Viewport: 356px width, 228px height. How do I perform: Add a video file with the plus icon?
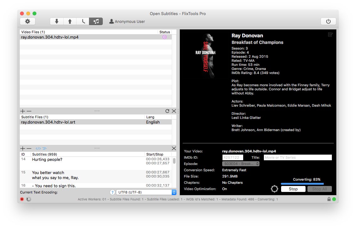point(23,111)
